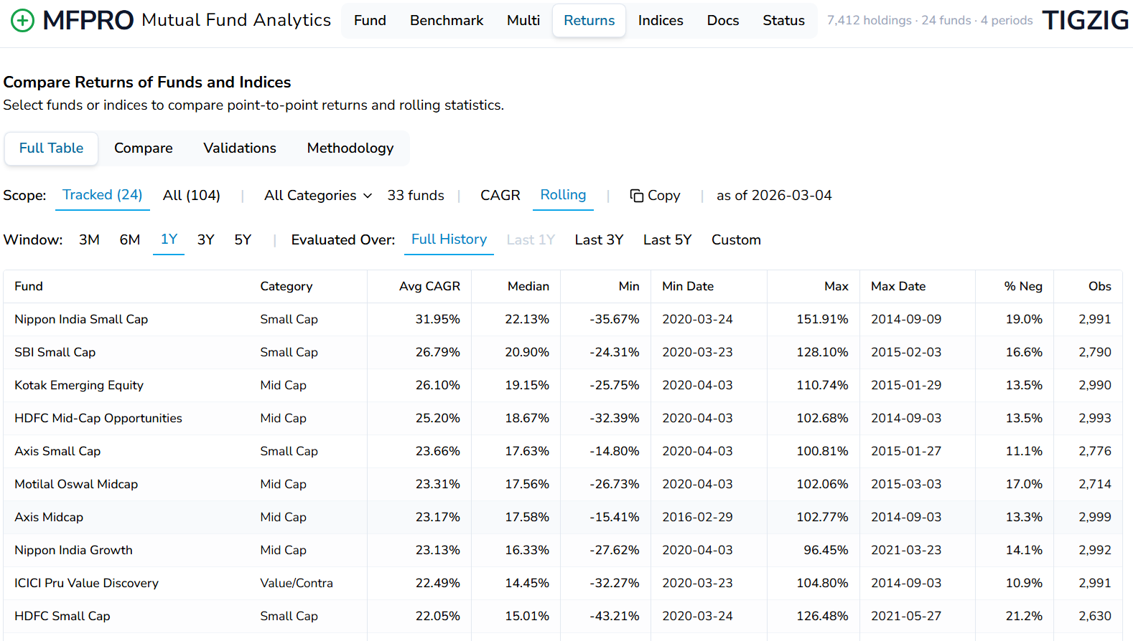Click the HDFC Small Cap fund name
Viewport: 1133px width, 641px height.
(x=62, y=616)
